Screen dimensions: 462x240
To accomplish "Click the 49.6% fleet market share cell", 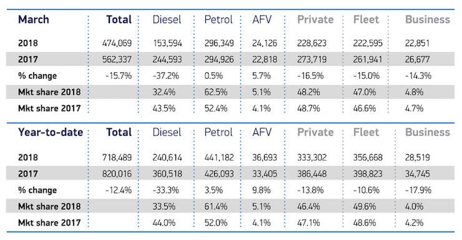I will [365, 206].
